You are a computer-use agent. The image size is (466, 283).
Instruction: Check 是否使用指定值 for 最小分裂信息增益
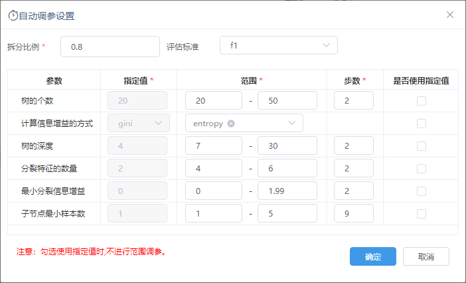[x=422, y=191]
